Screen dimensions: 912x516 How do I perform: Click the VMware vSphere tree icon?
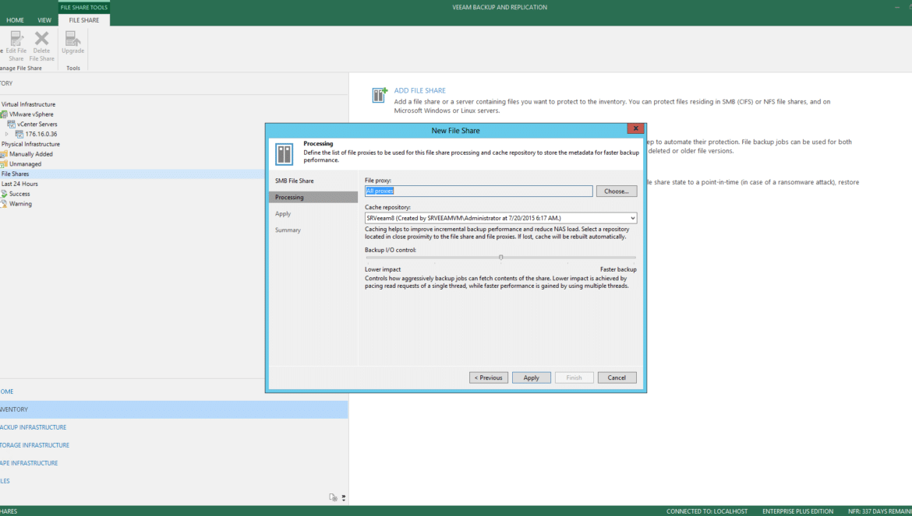click(x=3, y=114)
